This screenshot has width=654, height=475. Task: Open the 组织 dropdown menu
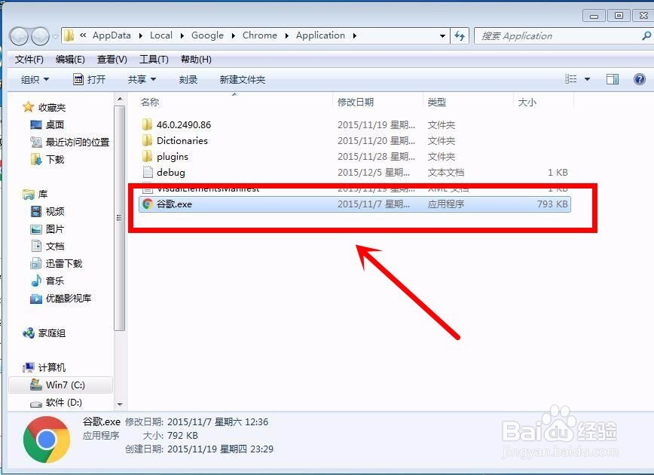pyautogui.click(x=33, y=78)
